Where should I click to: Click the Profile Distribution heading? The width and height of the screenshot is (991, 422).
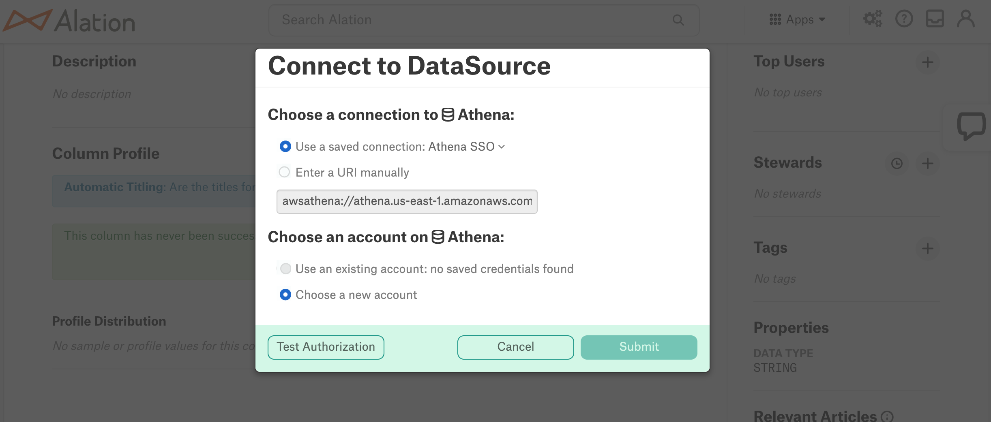109,321
